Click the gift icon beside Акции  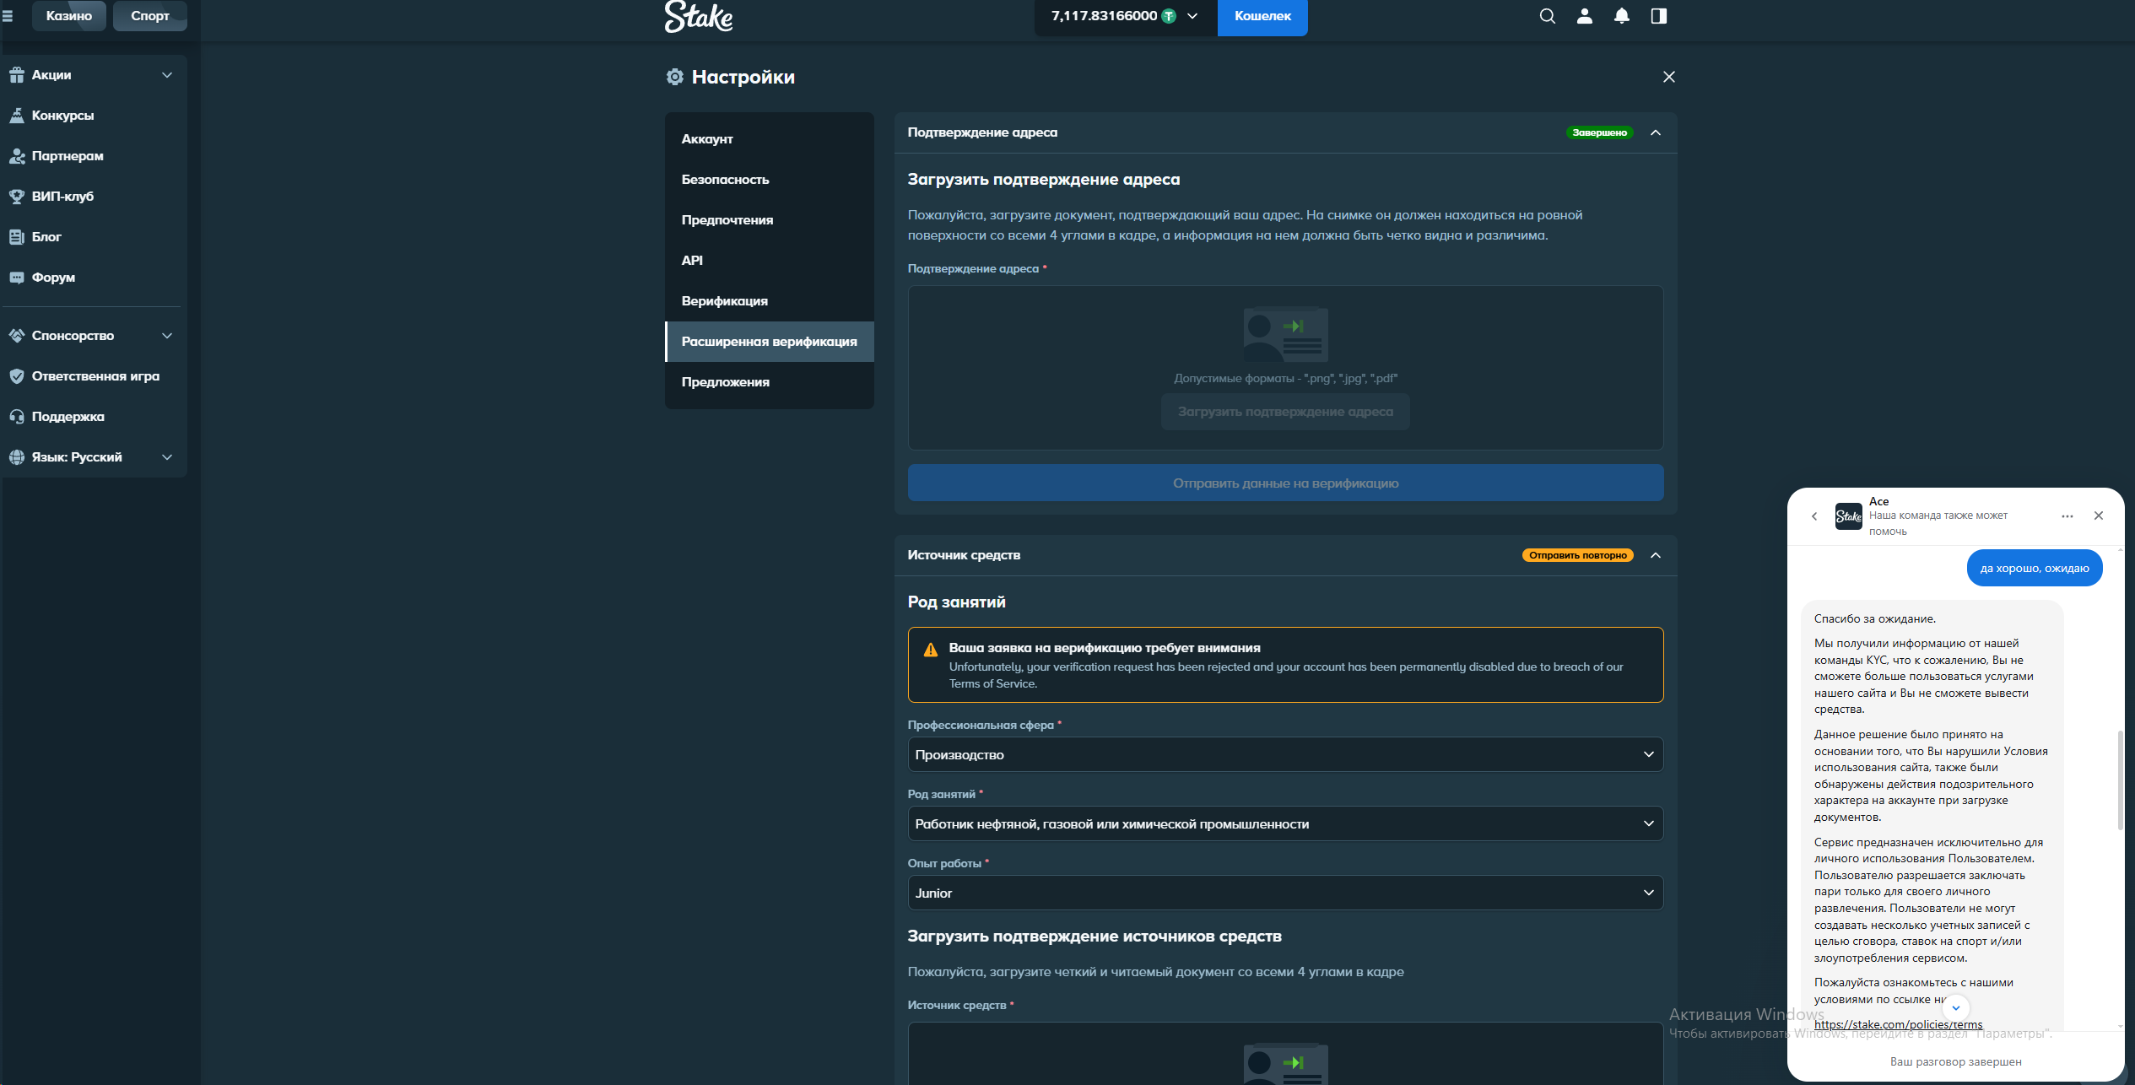pos(17,74)
